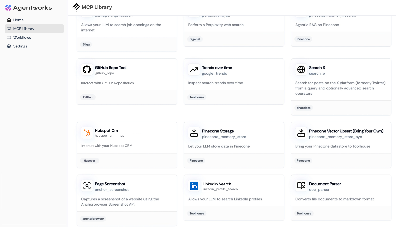Open the GitHub Repo Tool title

111,68
